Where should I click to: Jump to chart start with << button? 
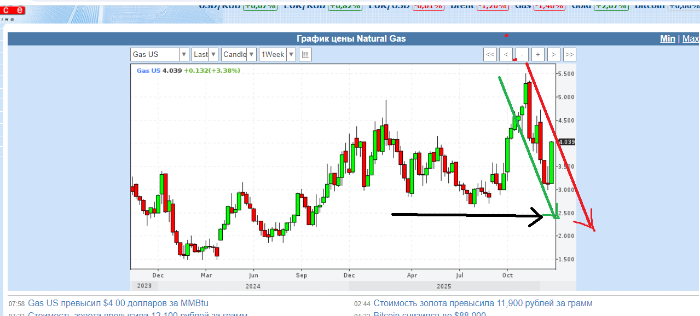(x=490, y=54)
